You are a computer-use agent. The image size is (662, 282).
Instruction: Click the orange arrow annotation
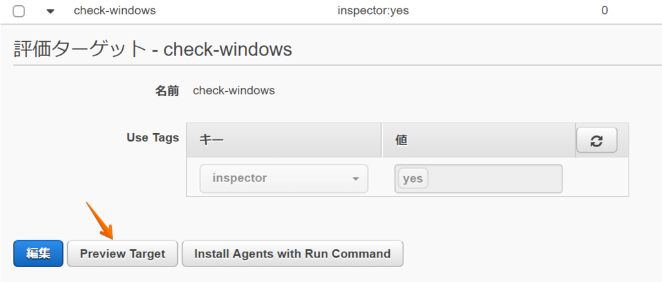100,221
